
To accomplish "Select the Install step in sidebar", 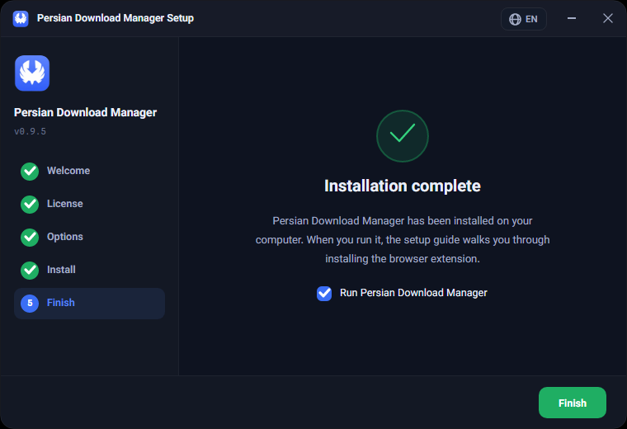I will point(89,270).
